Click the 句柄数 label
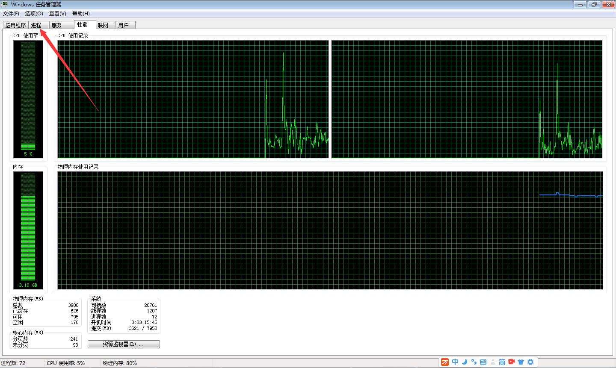 coord(98,305)
